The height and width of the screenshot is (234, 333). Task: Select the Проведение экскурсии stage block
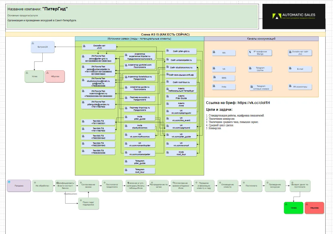(x=275, y=186)
